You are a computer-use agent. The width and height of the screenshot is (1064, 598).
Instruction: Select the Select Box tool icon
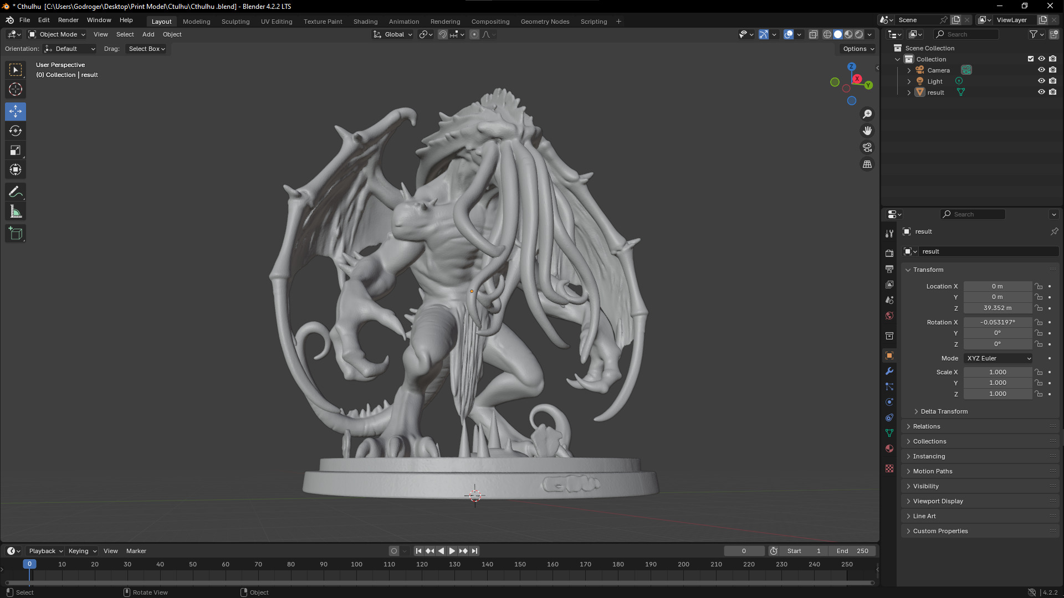point(16,70)
